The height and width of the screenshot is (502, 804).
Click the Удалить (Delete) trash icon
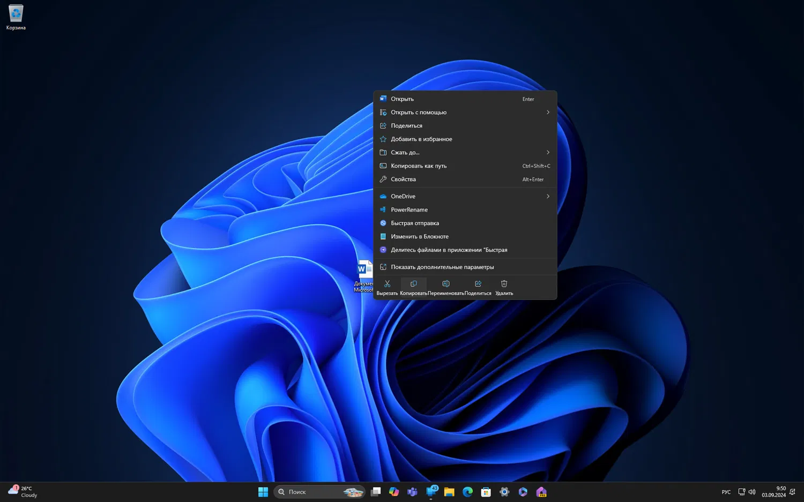coord(504,284)
